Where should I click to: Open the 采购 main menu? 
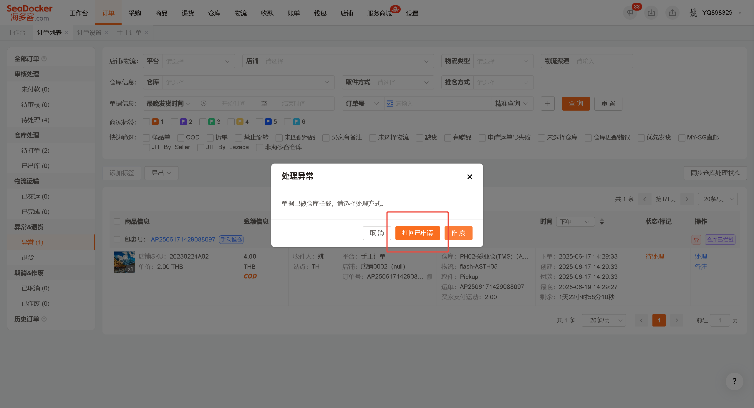click(x=135, y=13)
